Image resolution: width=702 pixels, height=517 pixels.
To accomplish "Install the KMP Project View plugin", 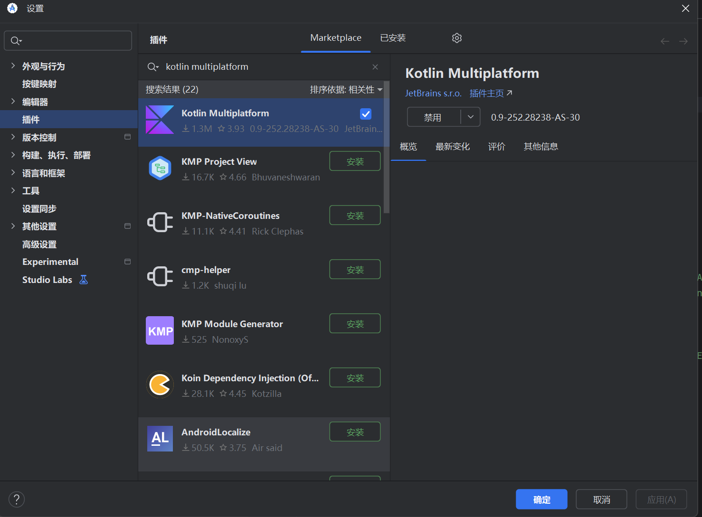I will tap(355, 161).
